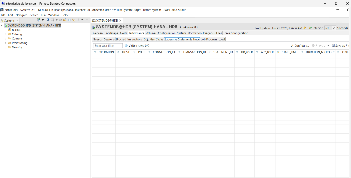Minimize the hdbstudio application window
The width and height of the screenshot is (351, 178).
click(x=337, y=10)
